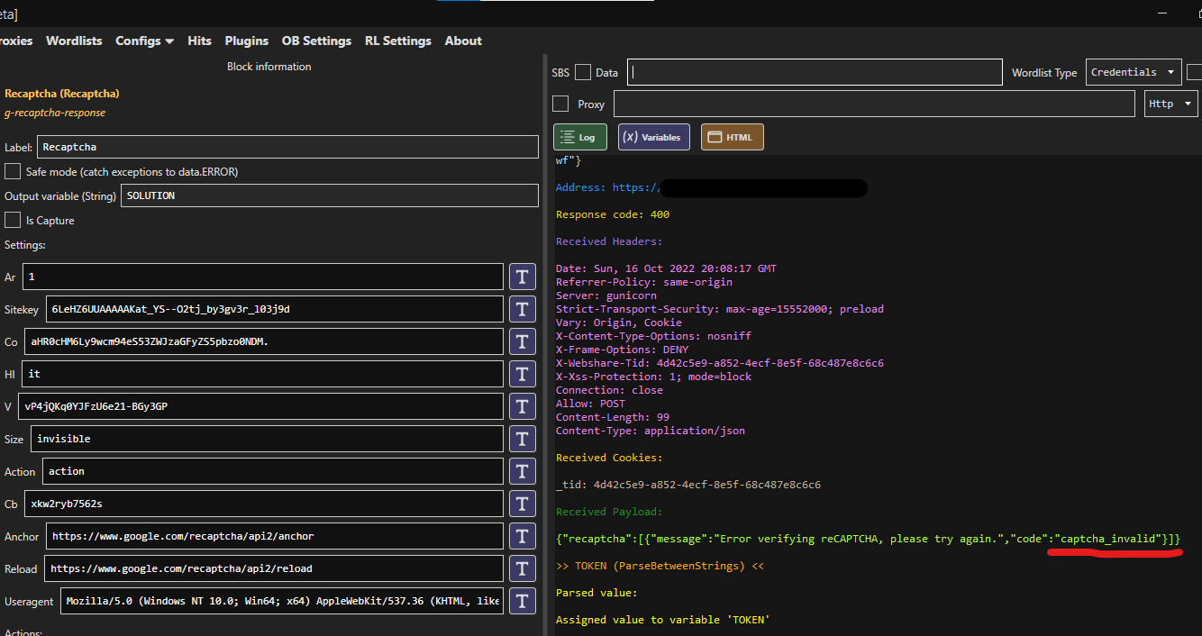
Task: Click the Allow: POST header line
Action: coord(590,404)
